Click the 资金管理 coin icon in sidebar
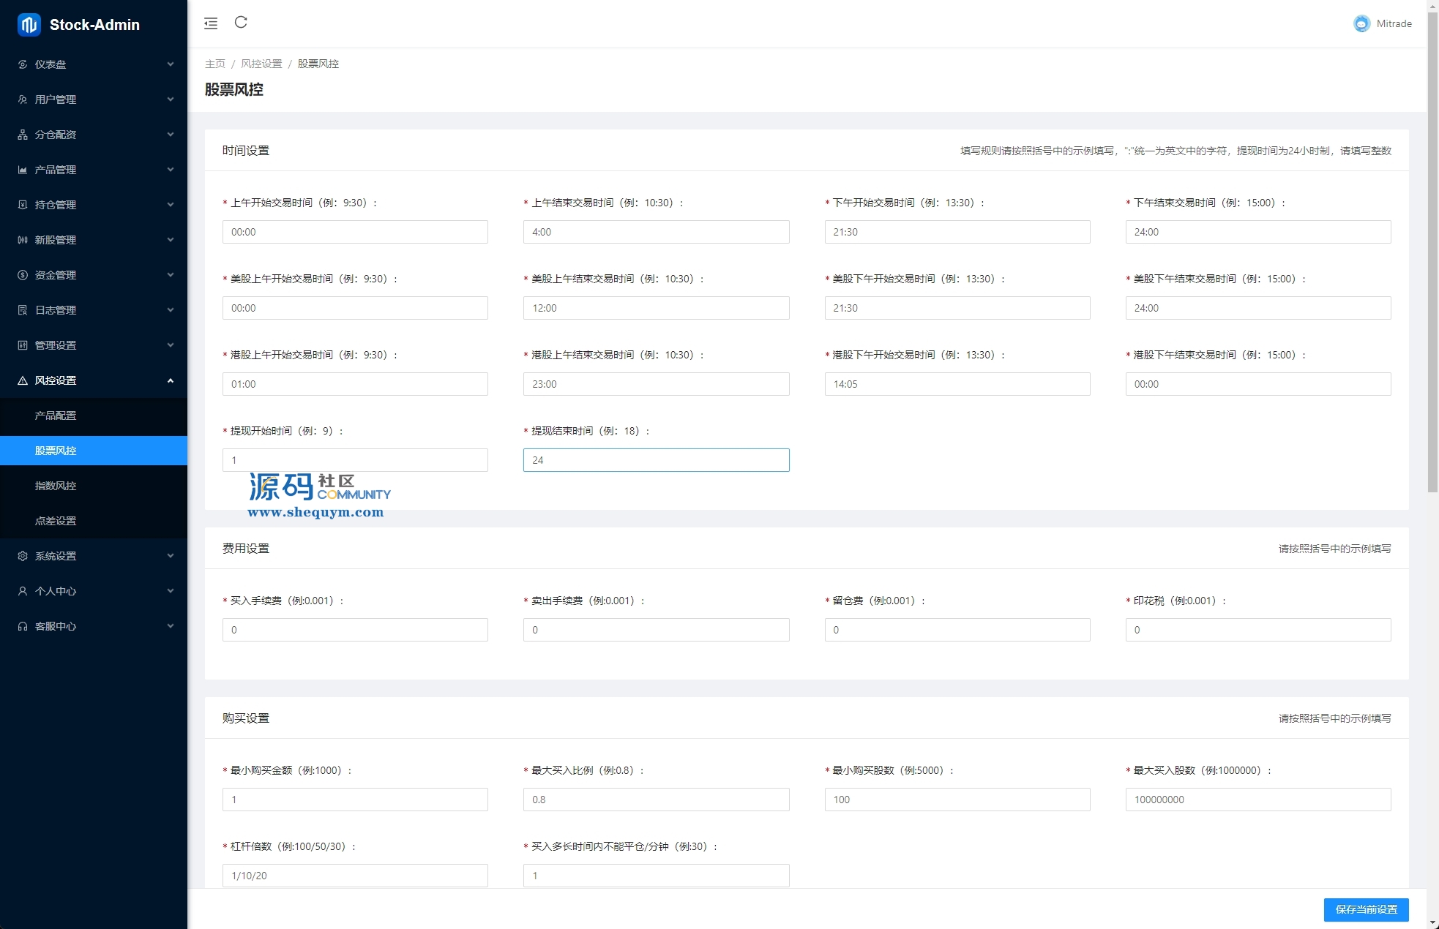The height and width of the screenshot is (929, 1439). (23, 275)
